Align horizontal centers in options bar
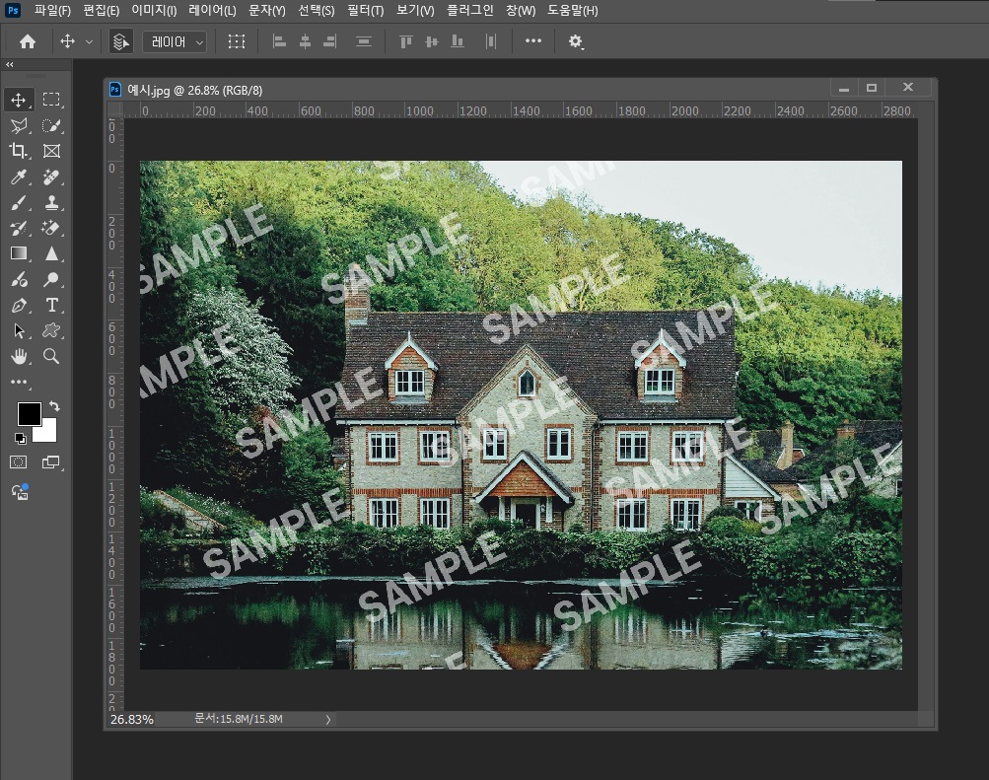The image size is (989, 780). [305, 41]
